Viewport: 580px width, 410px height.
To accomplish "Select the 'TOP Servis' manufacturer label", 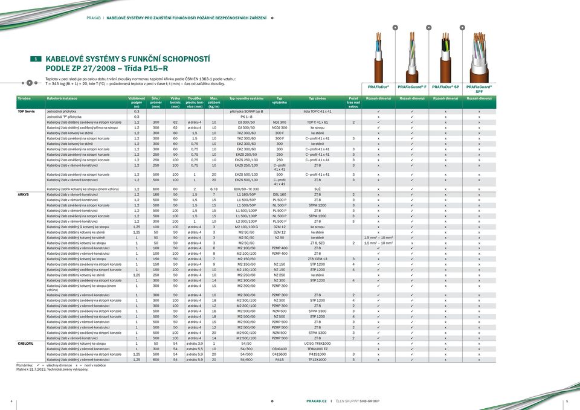I will pos(26,111).
